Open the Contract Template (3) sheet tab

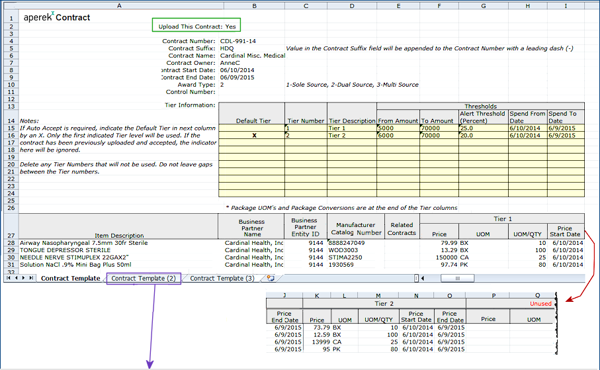pos(222,279)
